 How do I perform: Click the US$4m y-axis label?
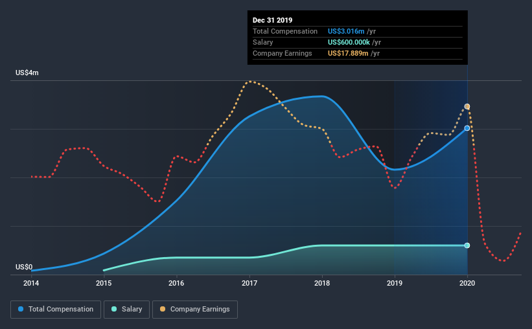tap(27, 73)
